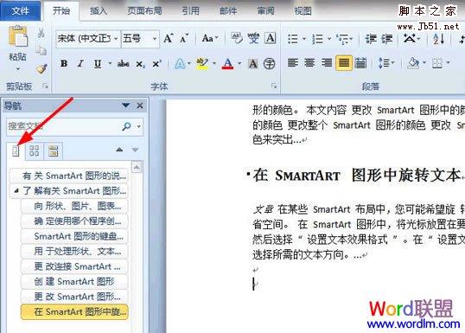Switch to the 邮件 (Mailings) tab
The width and height of the screenshot is (465, 333).
pos(228,11)
